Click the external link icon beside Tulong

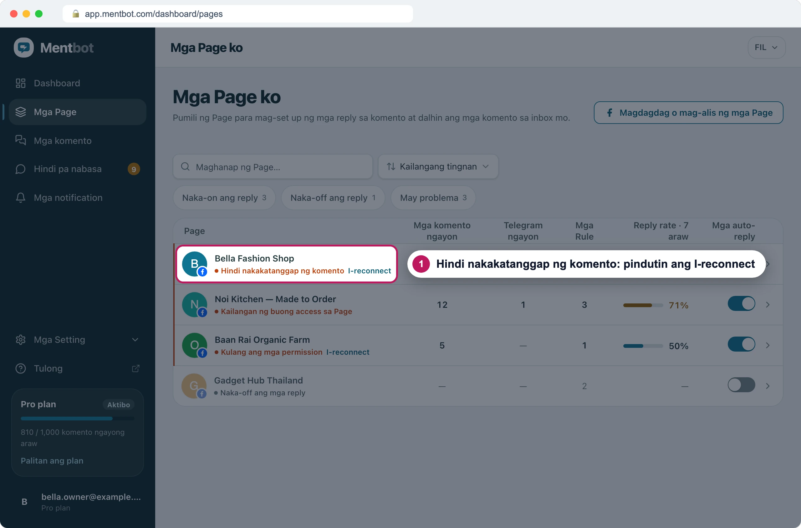pos(135,368)
